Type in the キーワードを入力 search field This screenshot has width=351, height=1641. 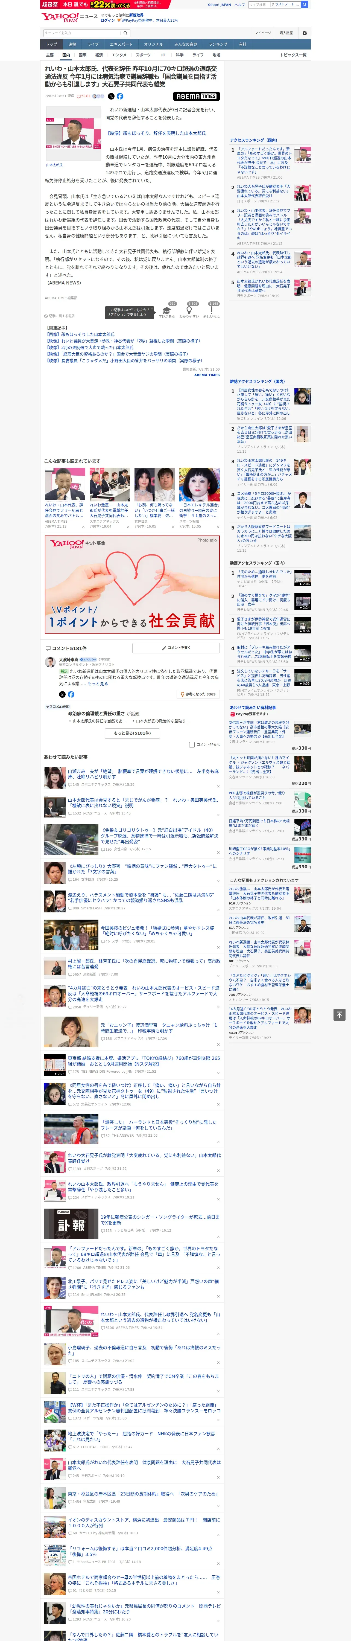(x=82, y=33)
